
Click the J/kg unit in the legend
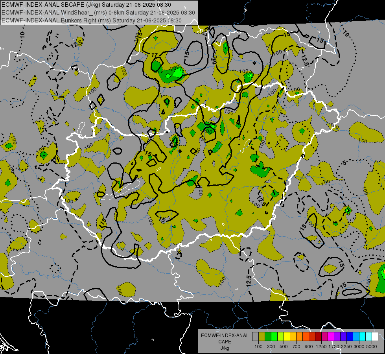[225, 348]
